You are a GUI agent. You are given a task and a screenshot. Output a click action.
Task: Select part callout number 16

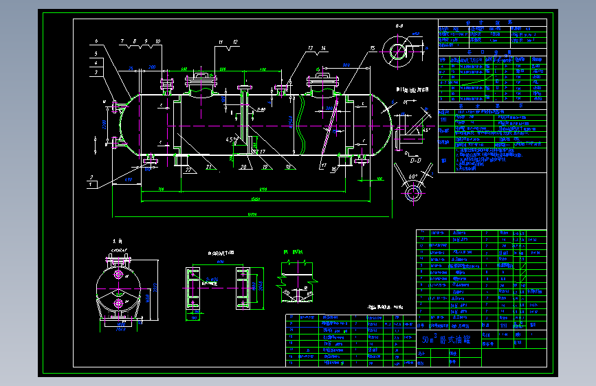tap(333, 170)
